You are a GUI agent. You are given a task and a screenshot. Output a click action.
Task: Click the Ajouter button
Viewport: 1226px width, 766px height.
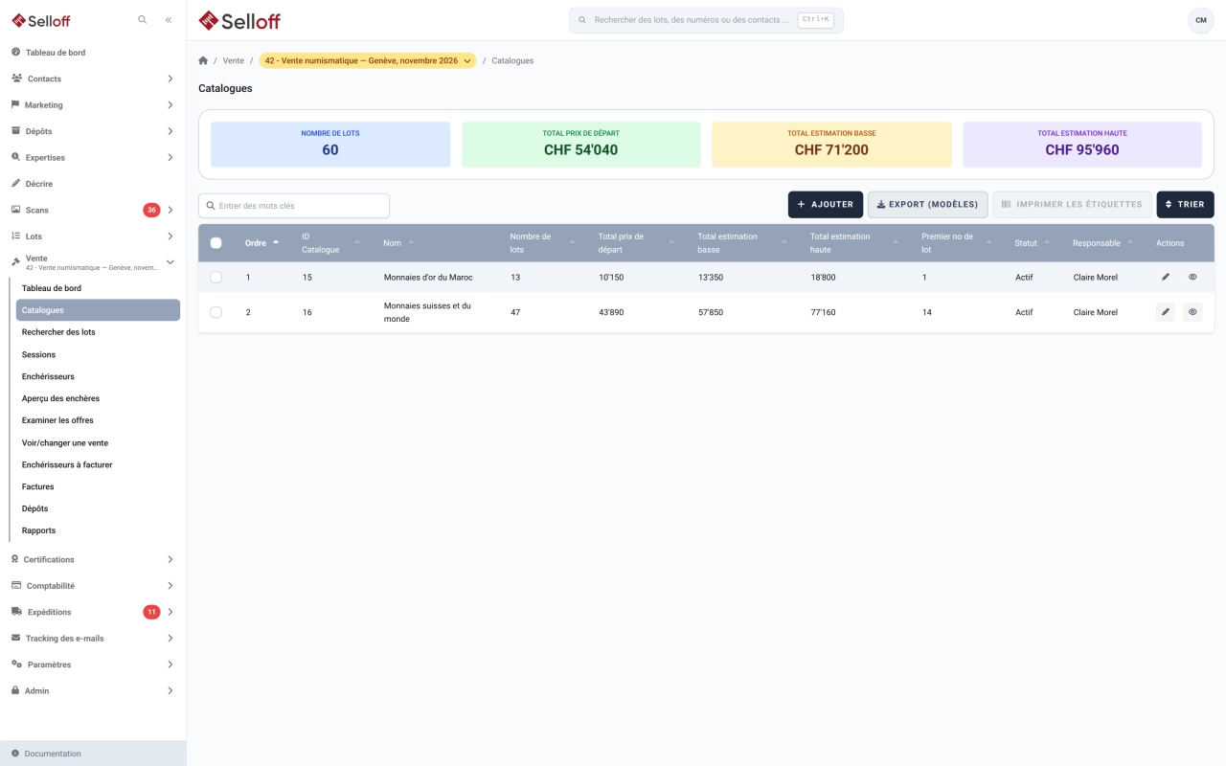(826, 204)
